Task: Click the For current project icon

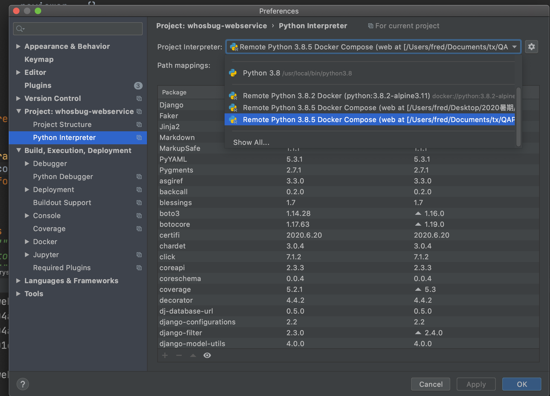Action: pyautogui.click(x=370, y=26)
